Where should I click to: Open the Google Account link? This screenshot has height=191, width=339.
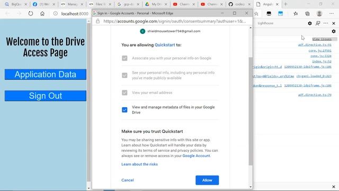point(196,155)
